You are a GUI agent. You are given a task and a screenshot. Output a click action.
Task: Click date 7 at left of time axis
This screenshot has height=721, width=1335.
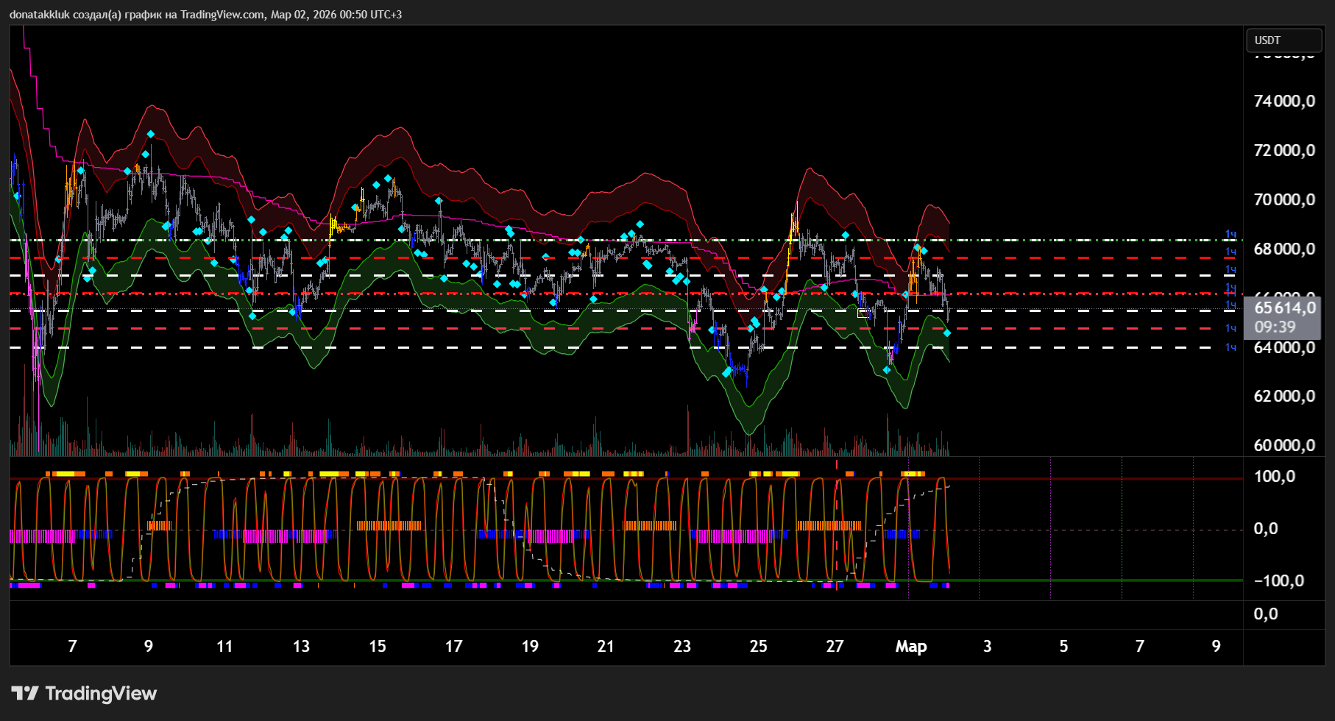[x=72, y=647]
